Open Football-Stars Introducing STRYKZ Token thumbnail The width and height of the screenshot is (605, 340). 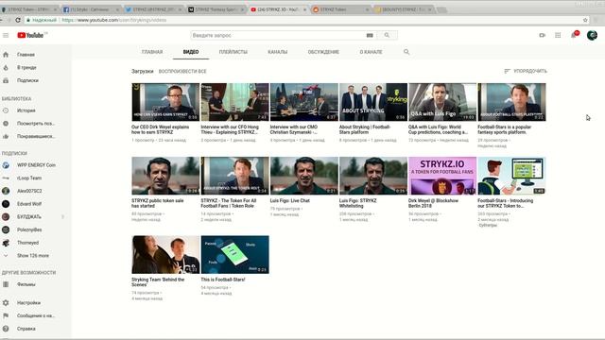click(x=511, y=176)
